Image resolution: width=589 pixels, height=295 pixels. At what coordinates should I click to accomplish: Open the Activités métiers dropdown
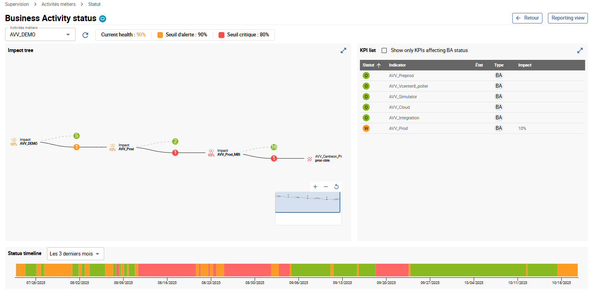(40, 35)
